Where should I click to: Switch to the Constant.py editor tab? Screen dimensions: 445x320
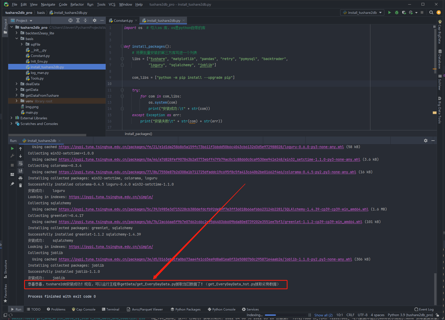coord(123,21)
